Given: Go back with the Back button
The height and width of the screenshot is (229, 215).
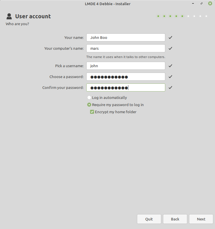Looking at the screenshot, I should (175, 219).
